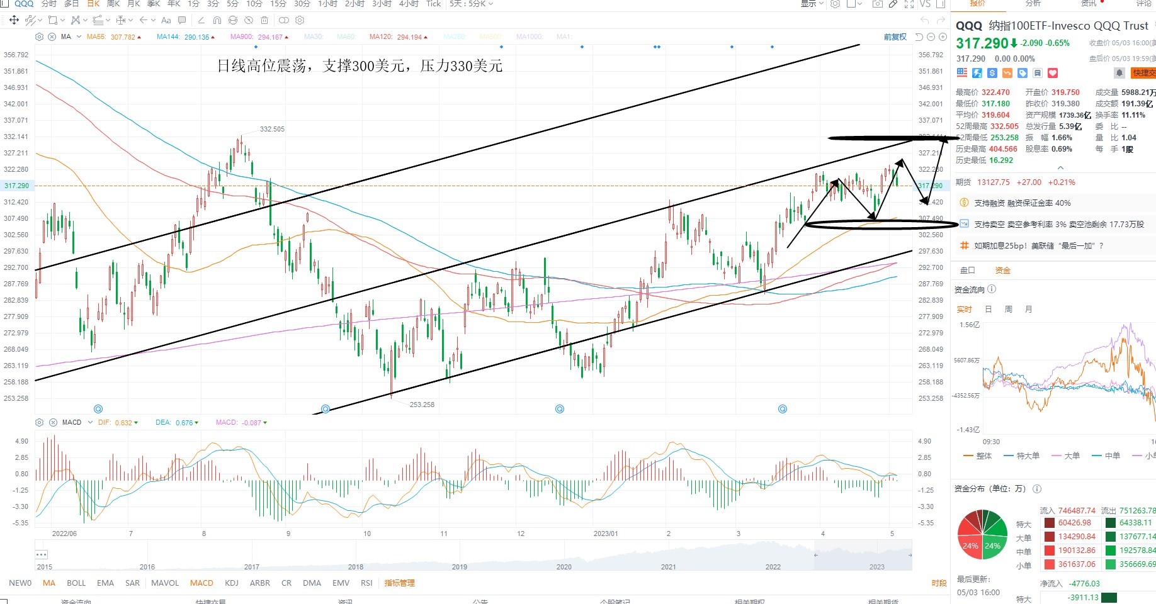Hide all drawings with eye-slash icon

250,20
